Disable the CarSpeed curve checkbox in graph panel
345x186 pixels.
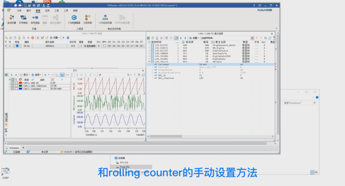click(x=12, y=89)
